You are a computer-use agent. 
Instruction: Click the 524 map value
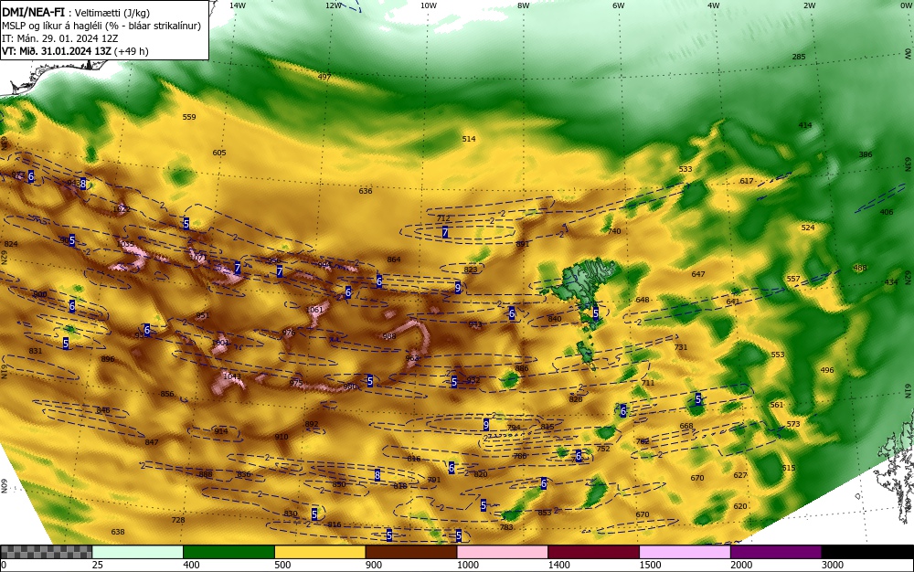808,228
